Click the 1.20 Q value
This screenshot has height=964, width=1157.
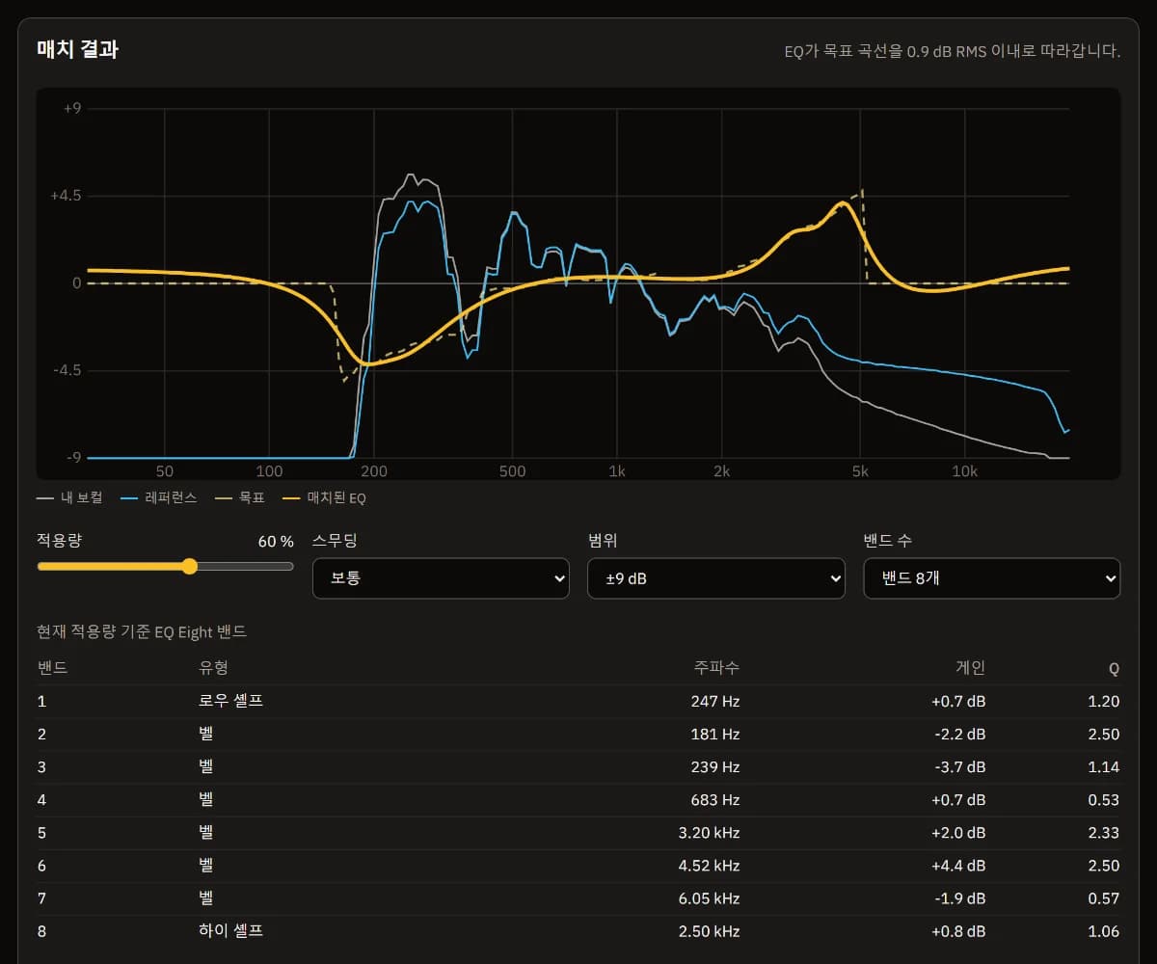(x=1104, y=702)
